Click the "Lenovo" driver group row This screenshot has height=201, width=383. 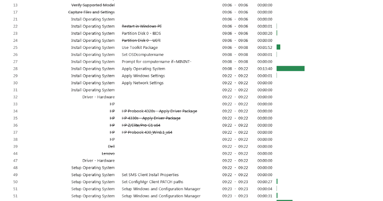108,153
